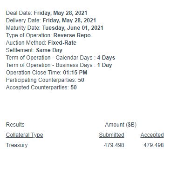Screen dimensions: 184x175
Task: Click the Reverse Repo operation type
Action: tap(72, 35)
